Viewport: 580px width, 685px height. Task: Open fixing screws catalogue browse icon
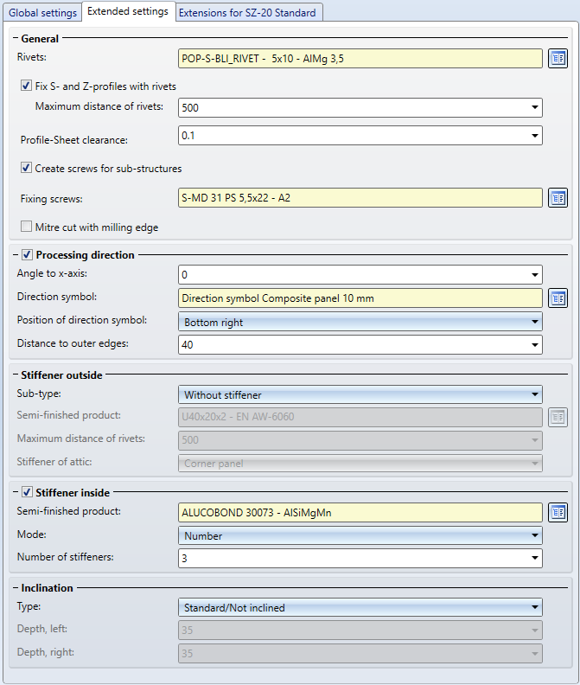558,198
